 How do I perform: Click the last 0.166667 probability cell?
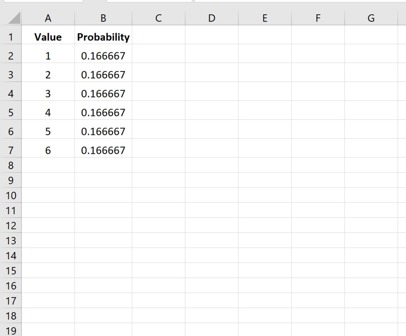click(x=103, y=150)
